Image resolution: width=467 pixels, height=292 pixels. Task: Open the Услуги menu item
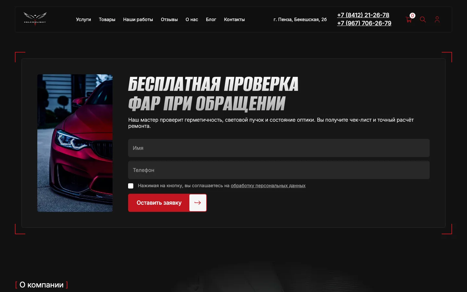pos(83,19)
